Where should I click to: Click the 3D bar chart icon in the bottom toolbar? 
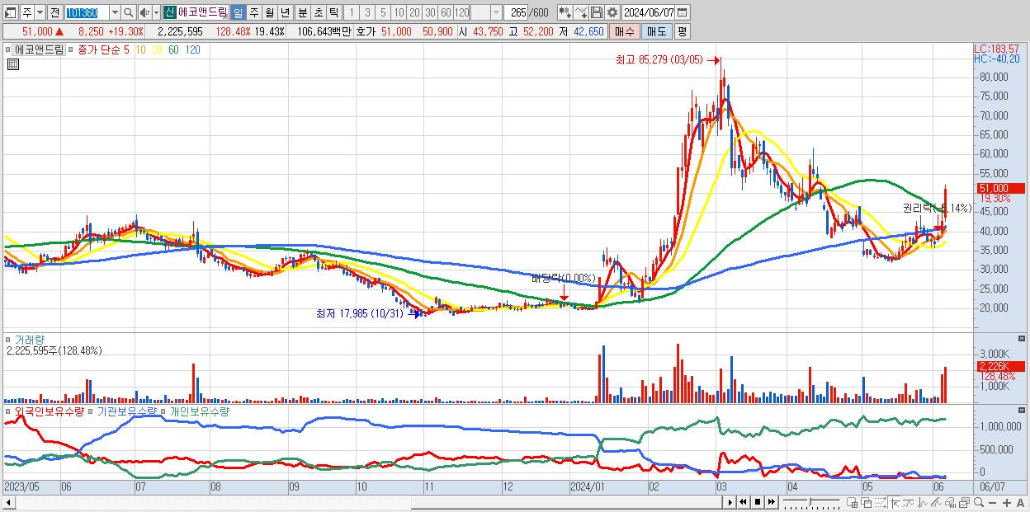[950, 502]
